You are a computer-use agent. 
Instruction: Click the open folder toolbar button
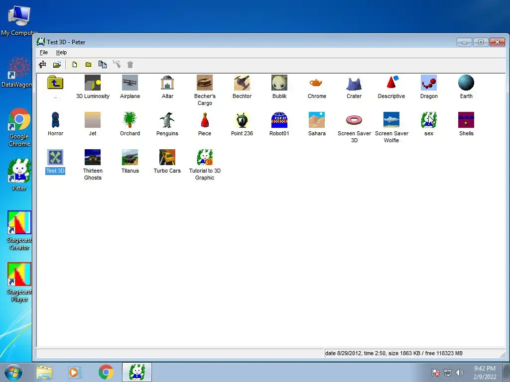pos(57,64)
